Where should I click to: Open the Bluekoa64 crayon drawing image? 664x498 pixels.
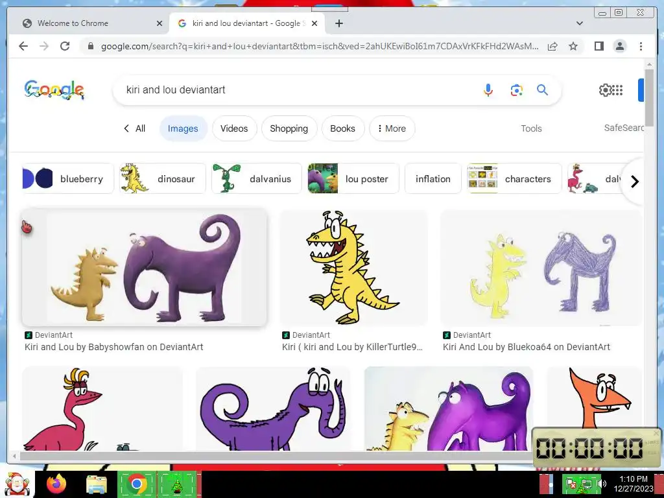(x=541, y=267)
